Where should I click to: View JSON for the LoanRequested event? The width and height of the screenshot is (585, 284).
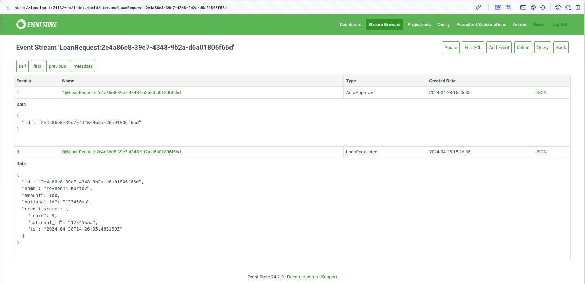pos(541,152)
